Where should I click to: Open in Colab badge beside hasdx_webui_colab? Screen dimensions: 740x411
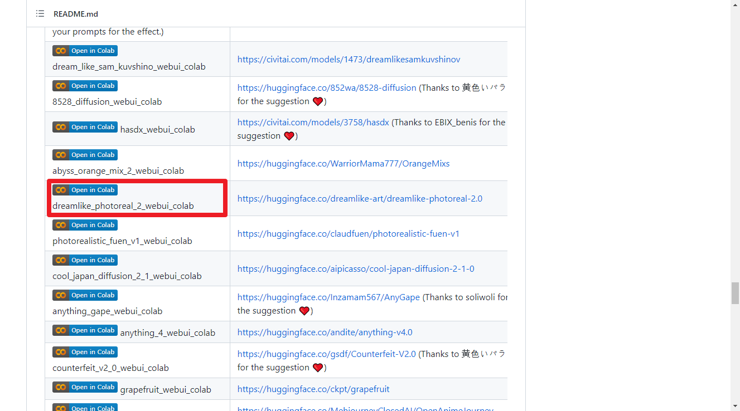click(85, 127)
